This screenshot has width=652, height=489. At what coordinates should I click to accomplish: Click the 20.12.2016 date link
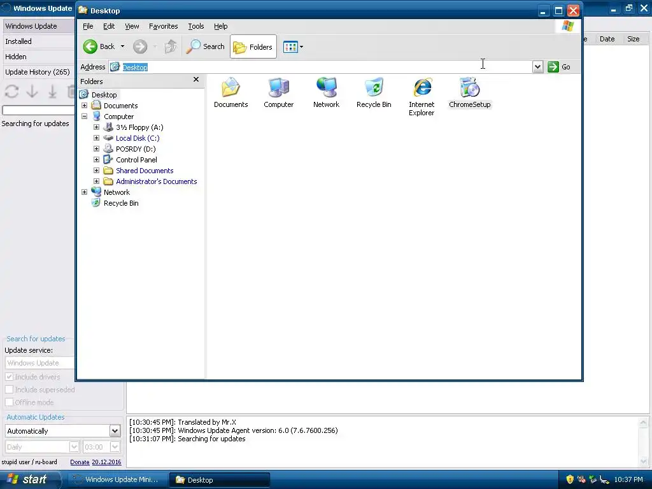pos(106,462)
